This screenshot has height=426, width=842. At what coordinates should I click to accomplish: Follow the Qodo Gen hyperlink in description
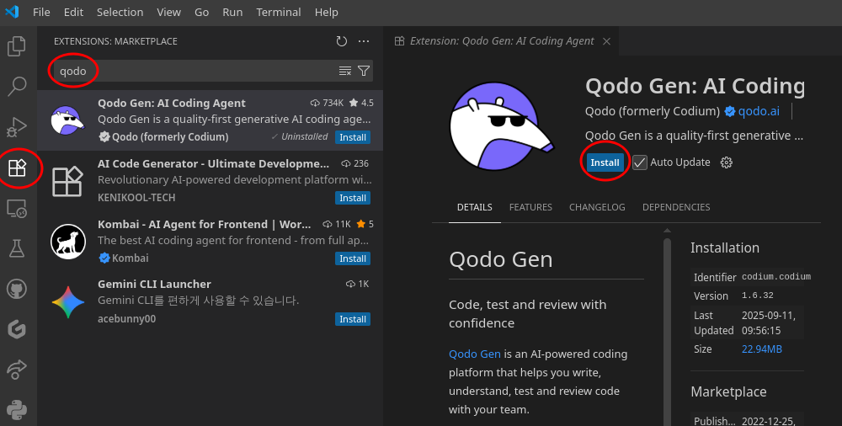click(x=475, y=354)
